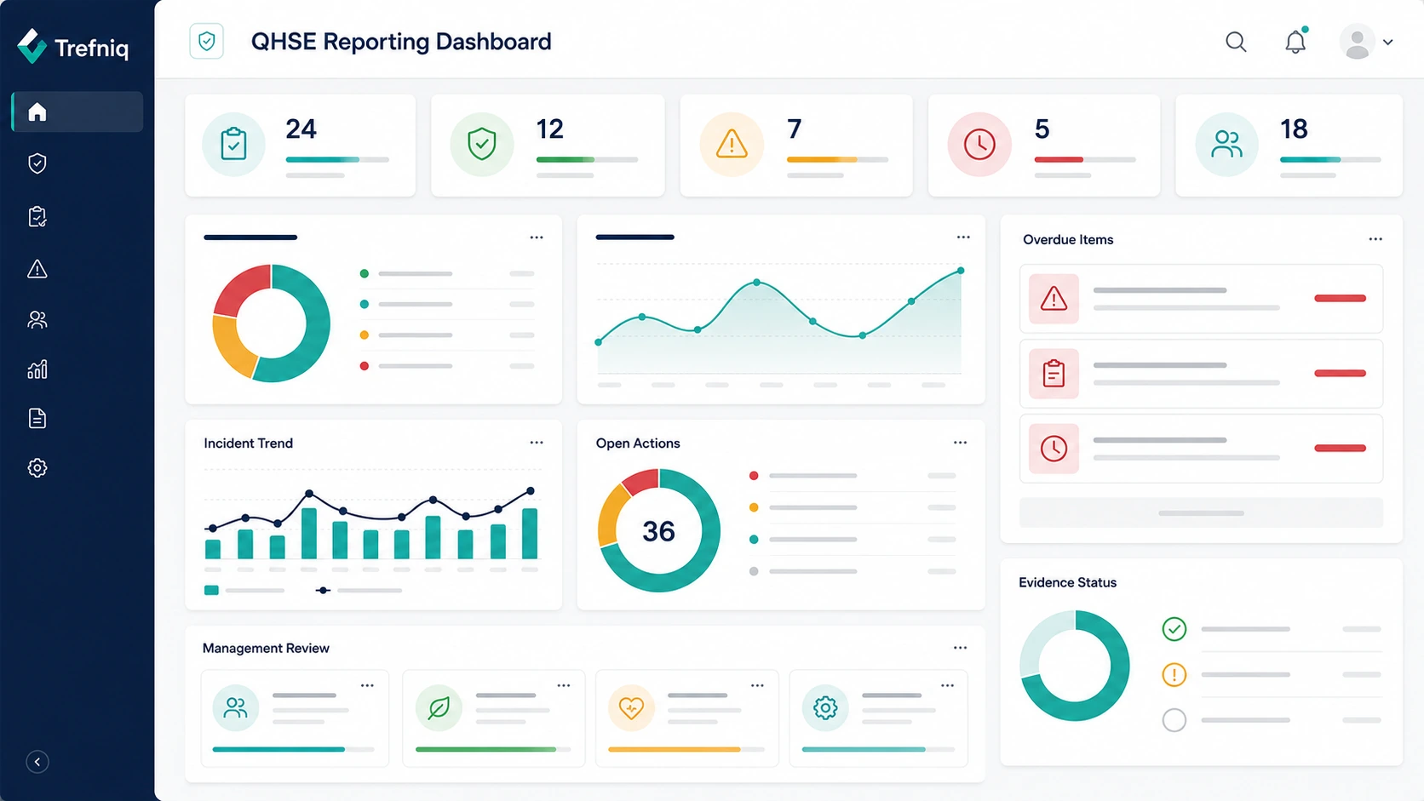
Task: Open the shield compliance sidebar icon
Action: (x=37, y=163)
